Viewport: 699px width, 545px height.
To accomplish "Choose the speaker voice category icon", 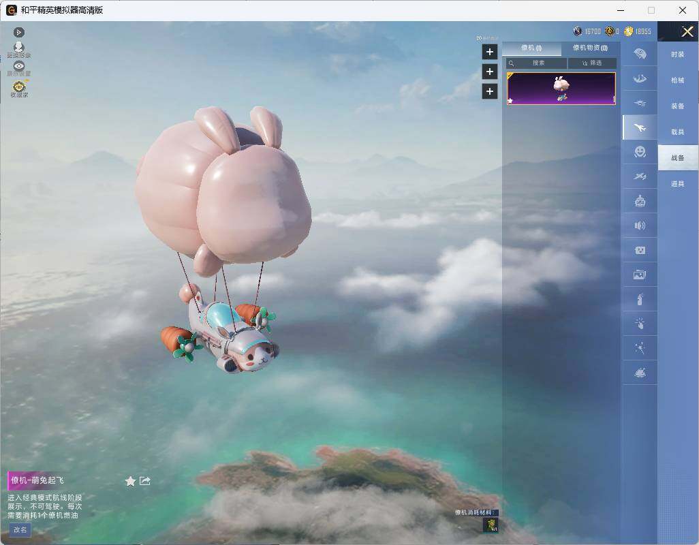I will [640, 225].
